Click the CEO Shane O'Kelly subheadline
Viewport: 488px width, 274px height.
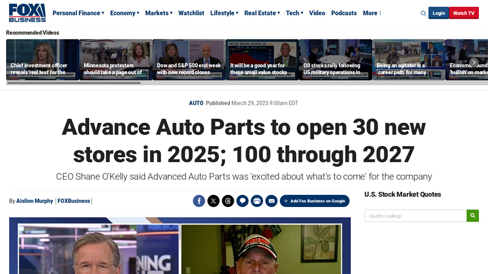(x=243, y=177)
